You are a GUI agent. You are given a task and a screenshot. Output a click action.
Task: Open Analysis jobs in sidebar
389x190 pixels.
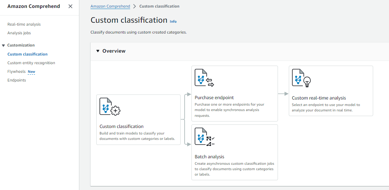click(x=19, y=33)
